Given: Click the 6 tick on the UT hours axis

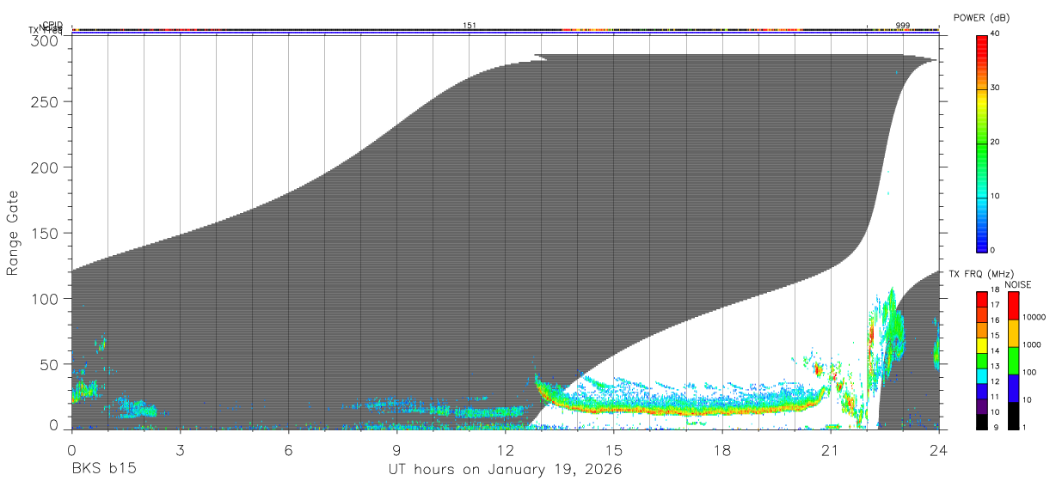Looking at the screenshot, I should (288, 449).
